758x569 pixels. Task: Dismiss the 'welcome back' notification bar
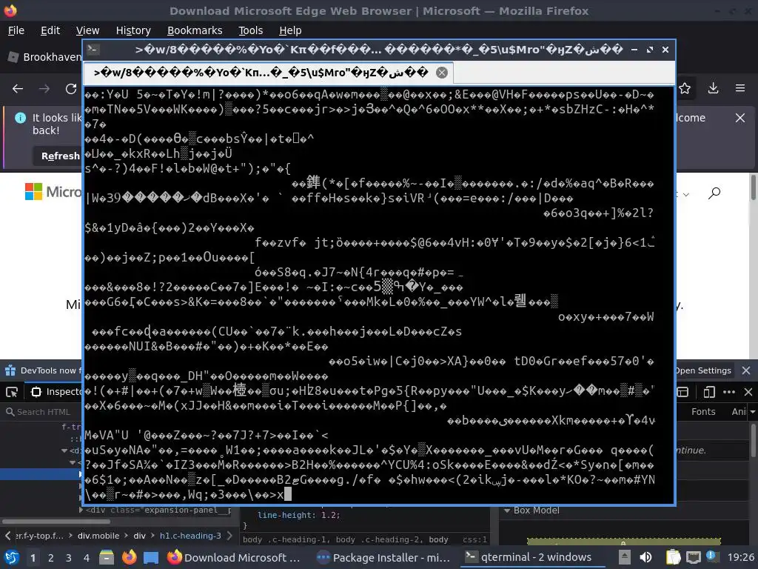point(740,118)
